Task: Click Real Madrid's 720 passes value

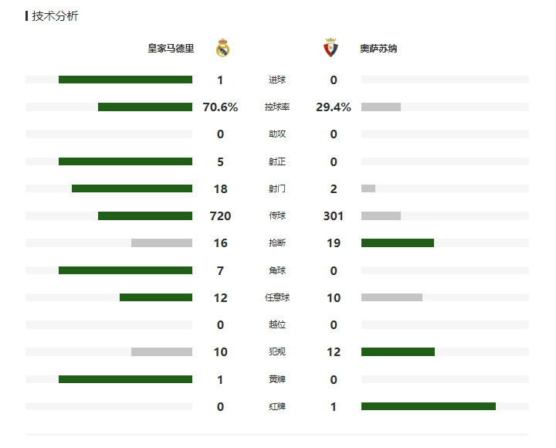Action: click(x=220, y=216)
